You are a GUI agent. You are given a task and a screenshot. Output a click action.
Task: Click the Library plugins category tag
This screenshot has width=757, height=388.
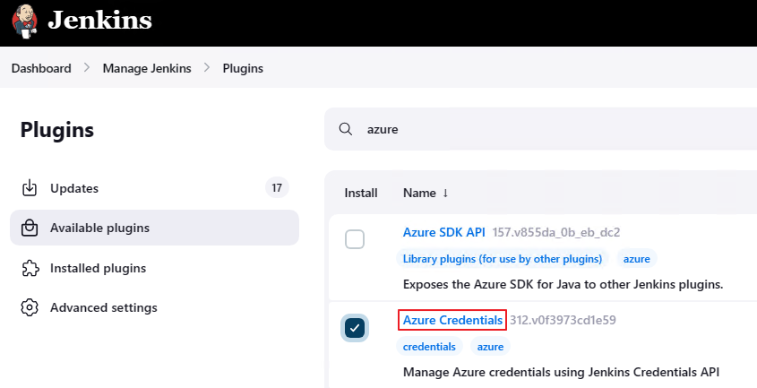503,258
